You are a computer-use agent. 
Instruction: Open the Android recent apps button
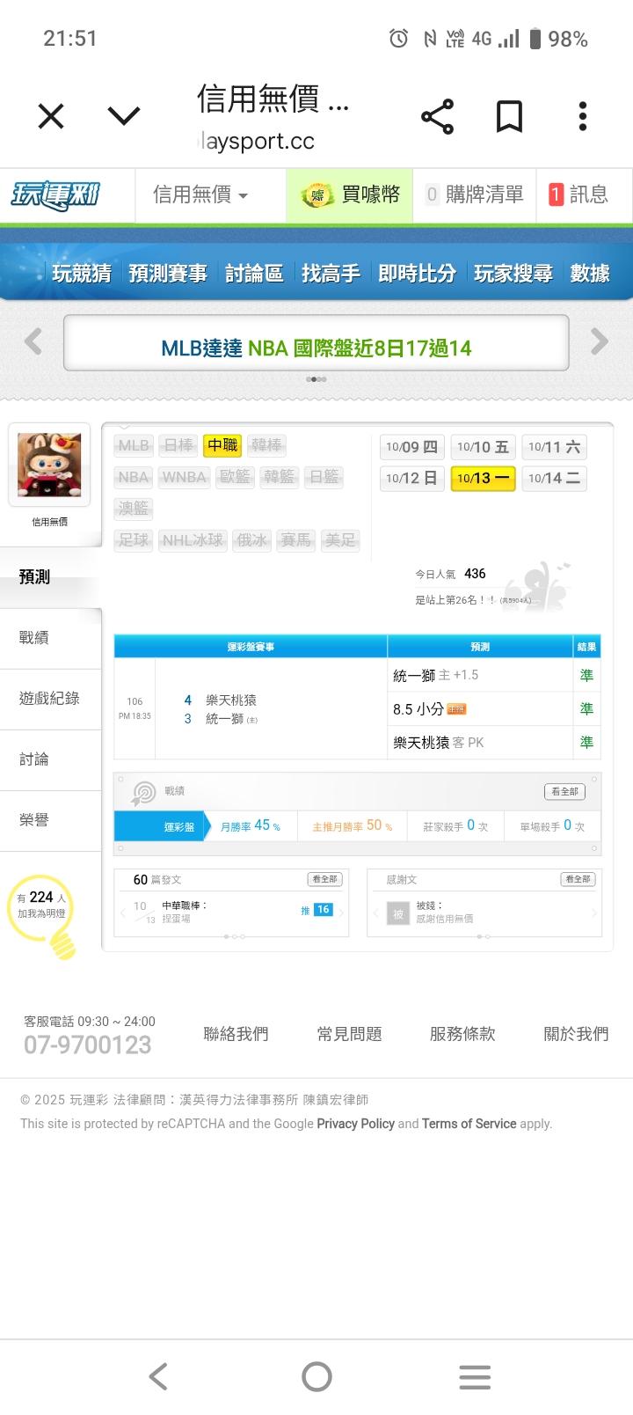coord(474,1376)
